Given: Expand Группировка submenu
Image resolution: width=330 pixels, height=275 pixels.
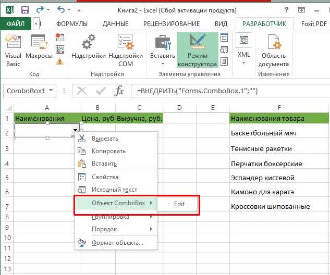Looking at the screenshot, I should point(116,217).
